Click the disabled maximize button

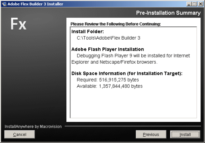click(x=194, y=4)
